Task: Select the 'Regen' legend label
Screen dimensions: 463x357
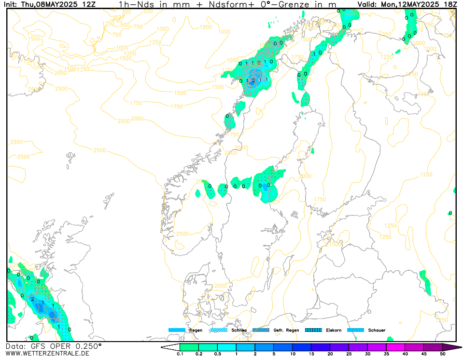Action: pyautogui.click(x=196, y=330)
